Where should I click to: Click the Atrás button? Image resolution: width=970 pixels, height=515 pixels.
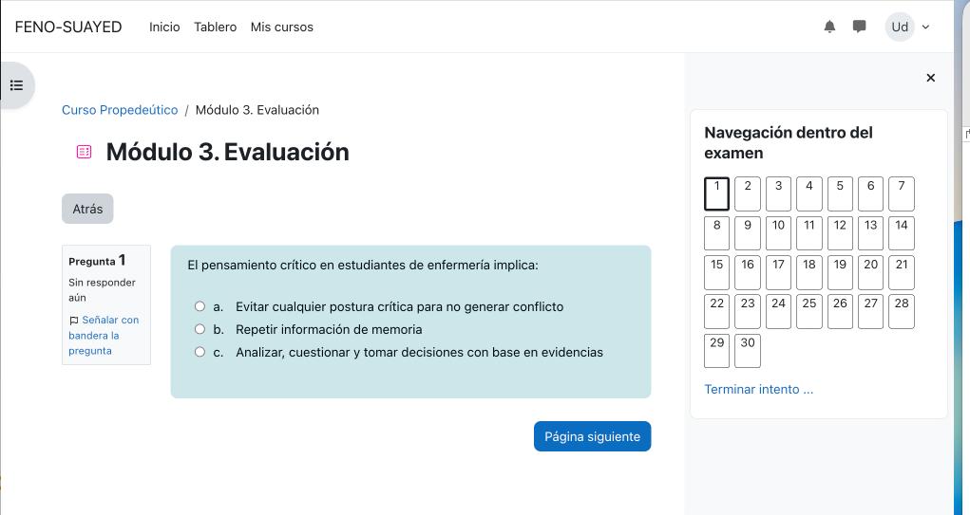click(87, 209)
